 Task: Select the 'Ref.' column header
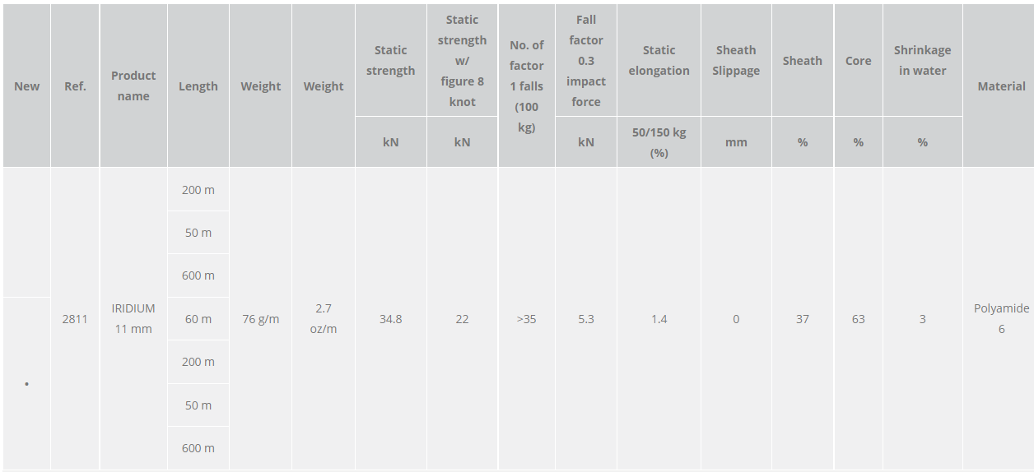pyautogui.click(x=75, y=86)
